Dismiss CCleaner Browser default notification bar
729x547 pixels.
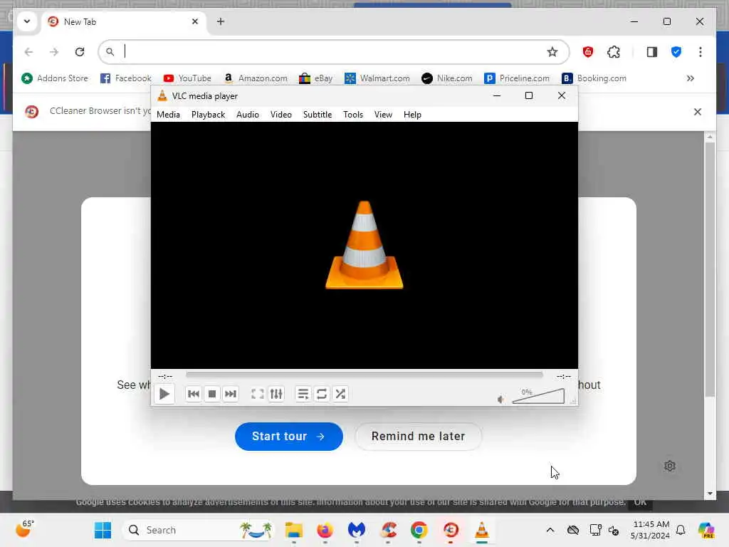[698, 112]
